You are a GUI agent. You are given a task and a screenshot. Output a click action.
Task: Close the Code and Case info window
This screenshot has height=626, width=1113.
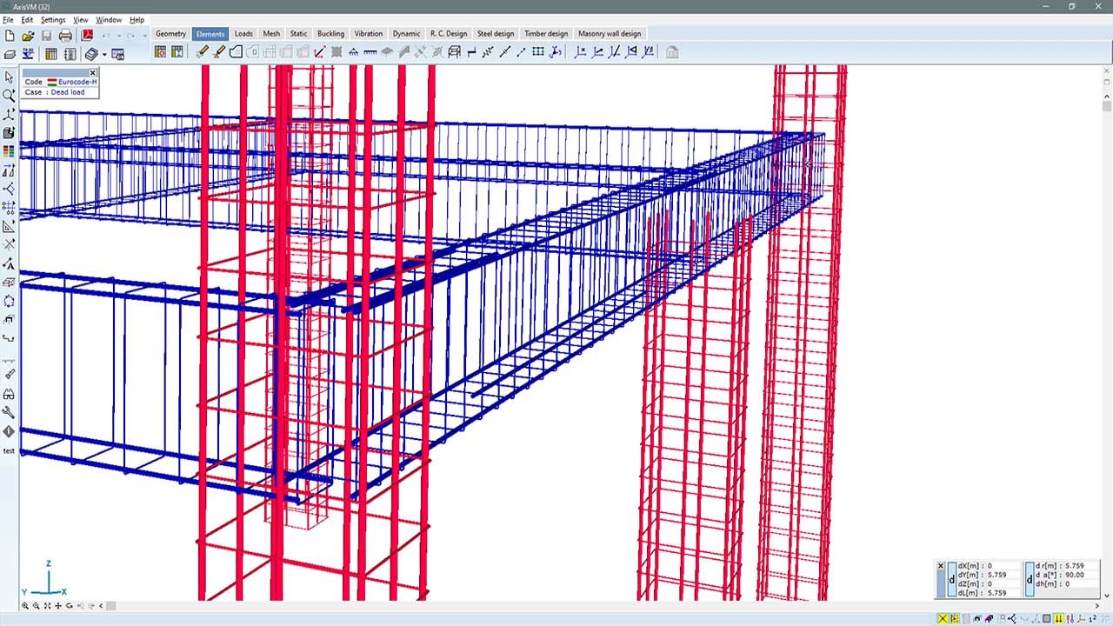[x=93, y=72]
